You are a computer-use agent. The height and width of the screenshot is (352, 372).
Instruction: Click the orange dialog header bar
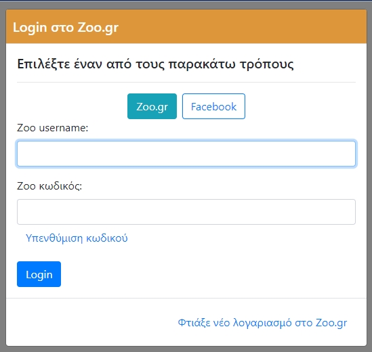(186, 26)
